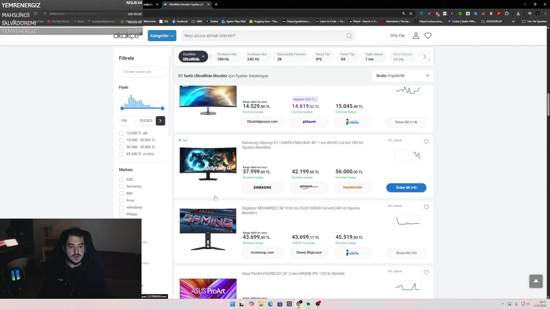
Task: Open the Kategoriler dropdown
Action: click(x=162, y=36)
